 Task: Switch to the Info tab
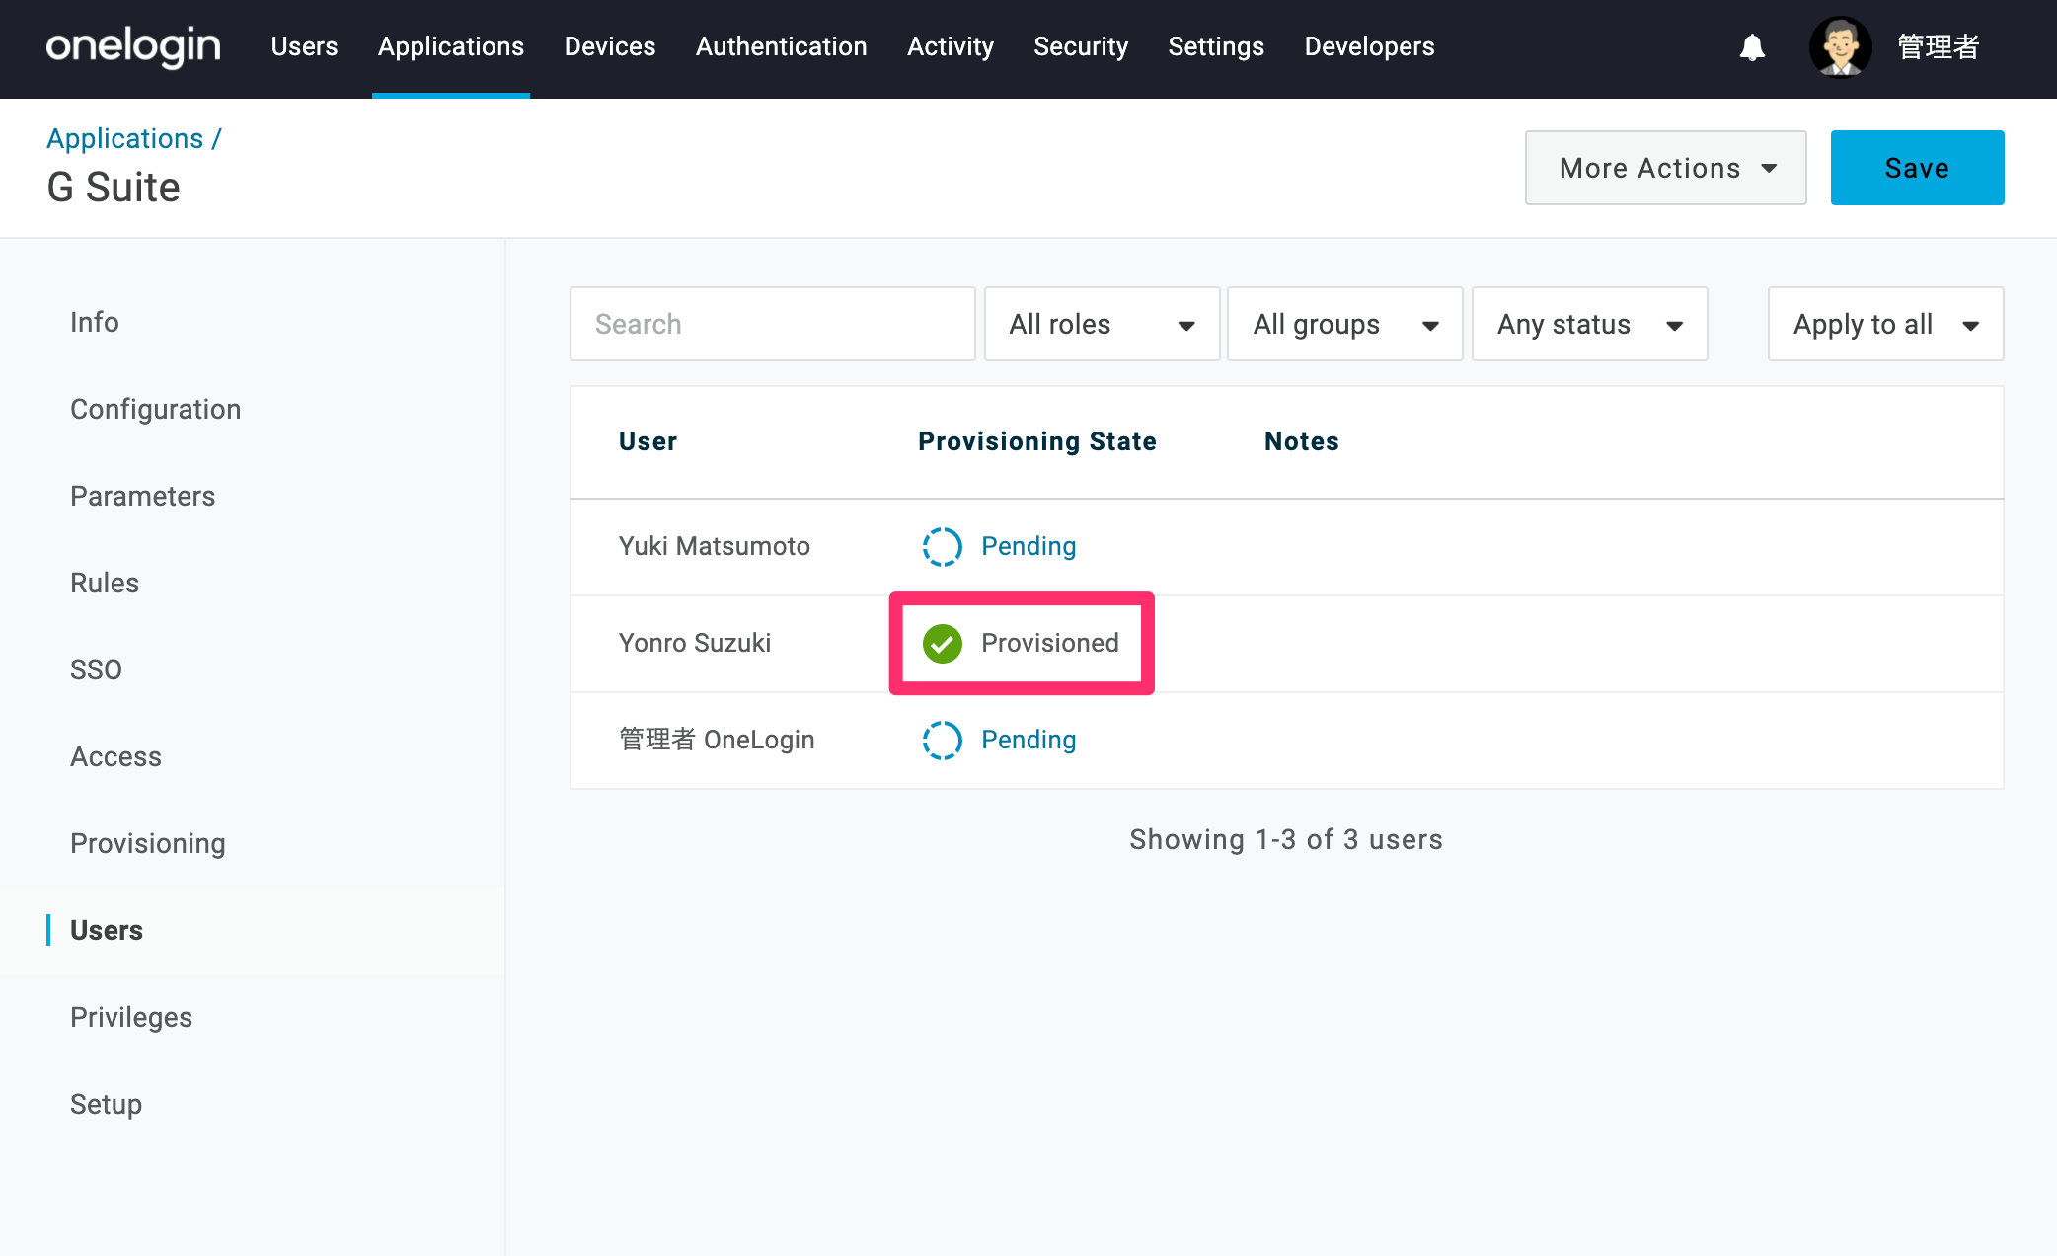[95, 322]
